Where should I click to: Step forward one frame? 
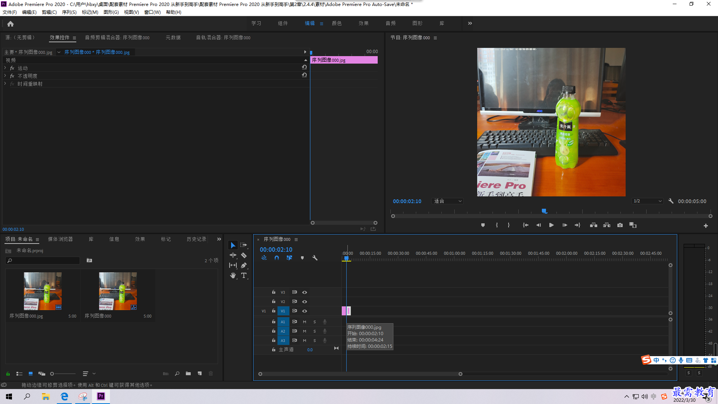pyautogui.click(x=565, y=225)
